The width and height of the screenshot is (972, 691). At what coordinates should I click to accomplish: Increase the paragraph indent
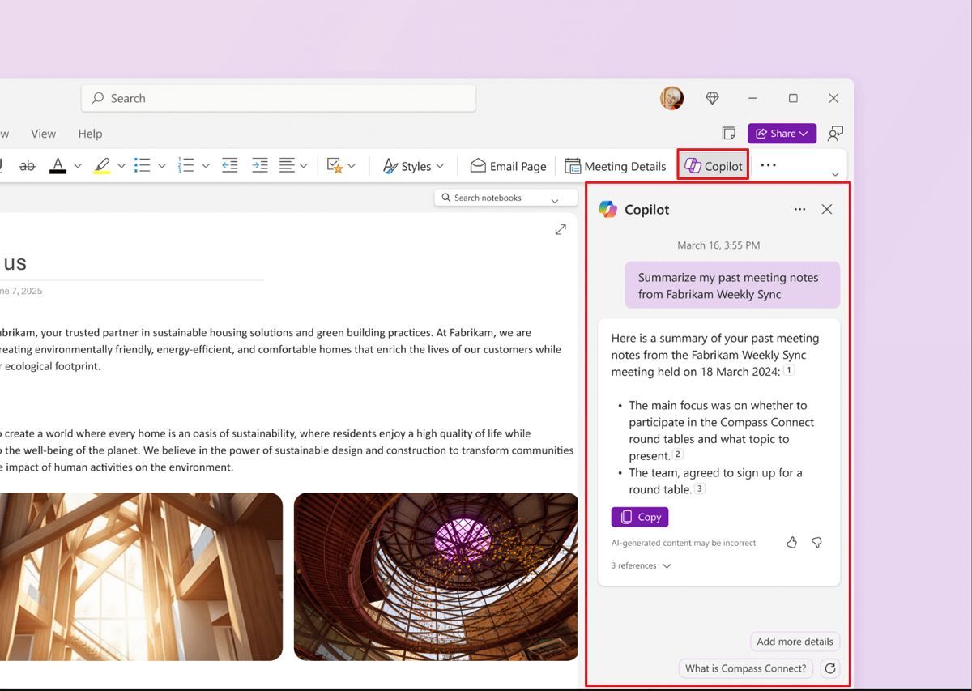pyautogui.click(x=259, y=165)
